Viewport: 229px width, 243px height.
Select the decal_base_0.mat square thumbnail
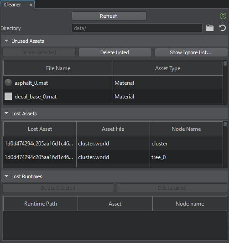click(x=8, y=96)
